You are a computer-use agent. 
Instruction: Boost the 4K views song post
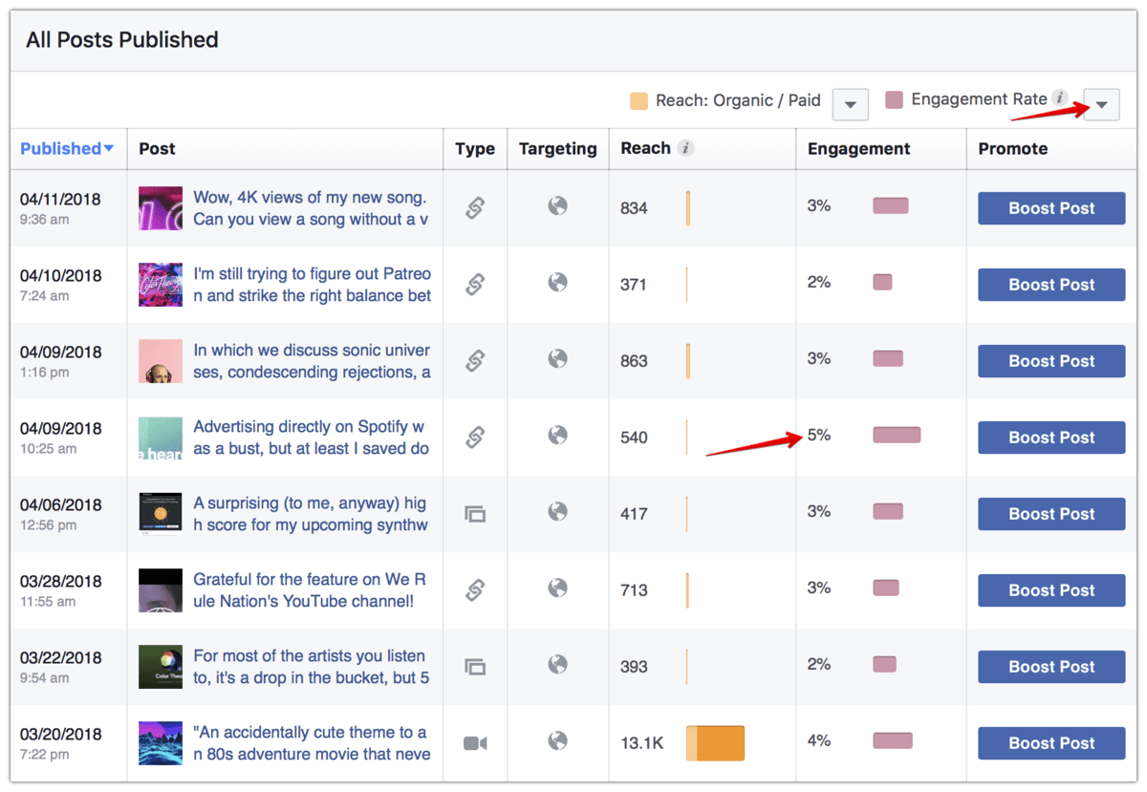click(x=1050, y=207)
